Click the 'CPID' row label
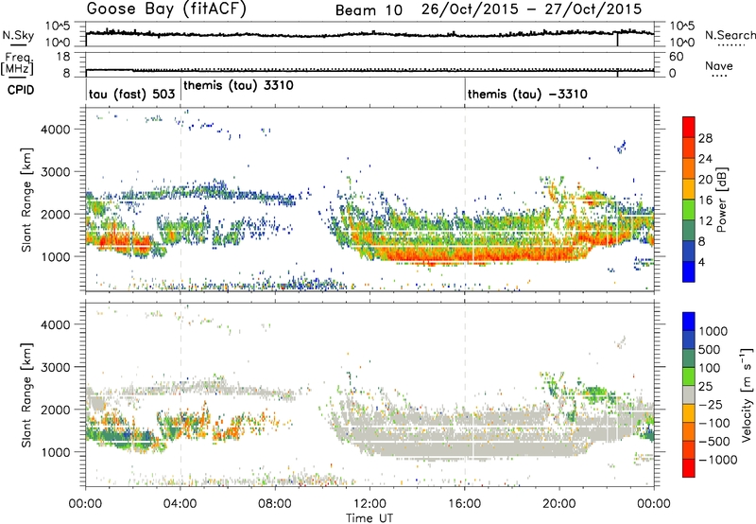Viewport: 756px width, 524px height. click(x=21, y=90)
